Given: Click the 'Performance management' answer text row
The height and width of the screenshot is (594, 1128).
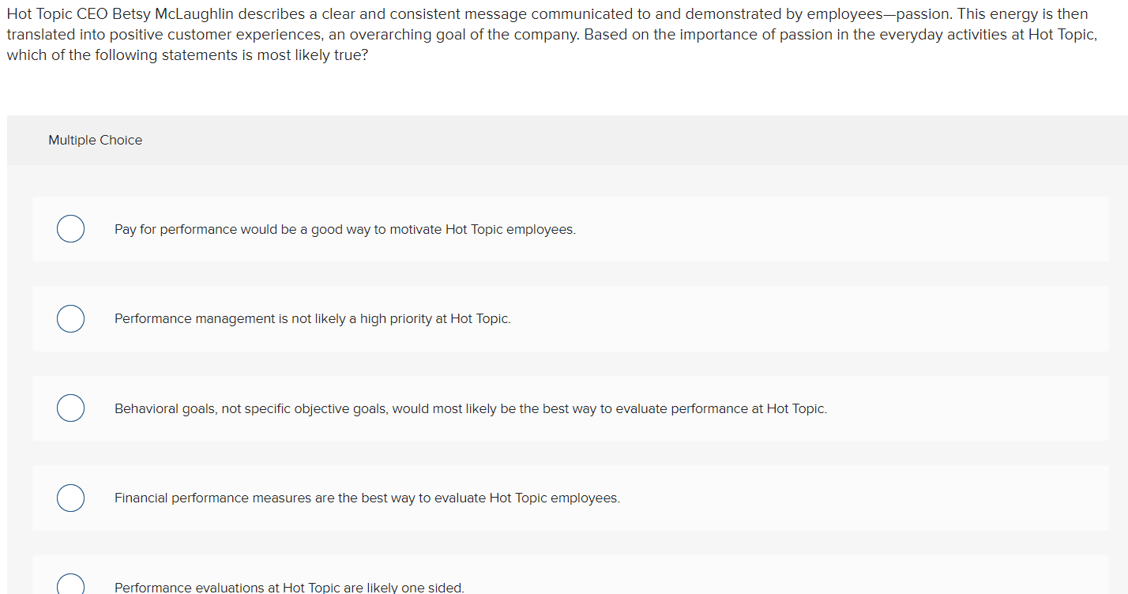Looking at the screenshot, I should 312,318.
